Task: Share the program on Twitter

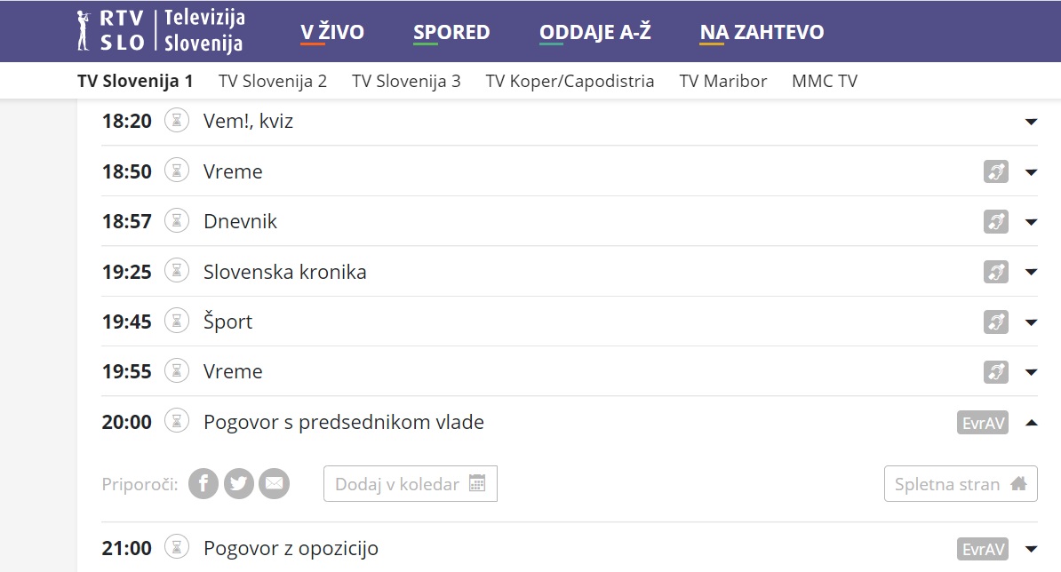Action: (x=239, y=484)
